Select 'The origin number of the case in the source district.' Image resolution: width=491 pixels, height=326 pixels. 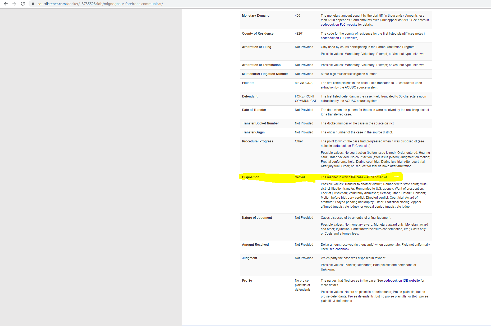357,132
